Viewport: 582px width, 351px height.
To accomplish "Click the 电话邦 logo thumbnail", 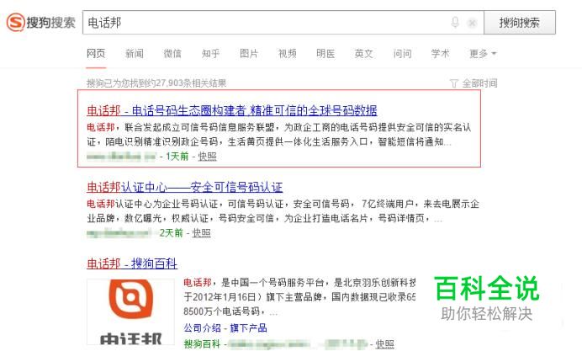I will (x=130, y=312).
